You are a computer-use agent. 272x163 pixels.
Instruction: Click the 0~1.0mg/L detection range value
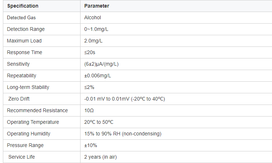pos(96,29)
